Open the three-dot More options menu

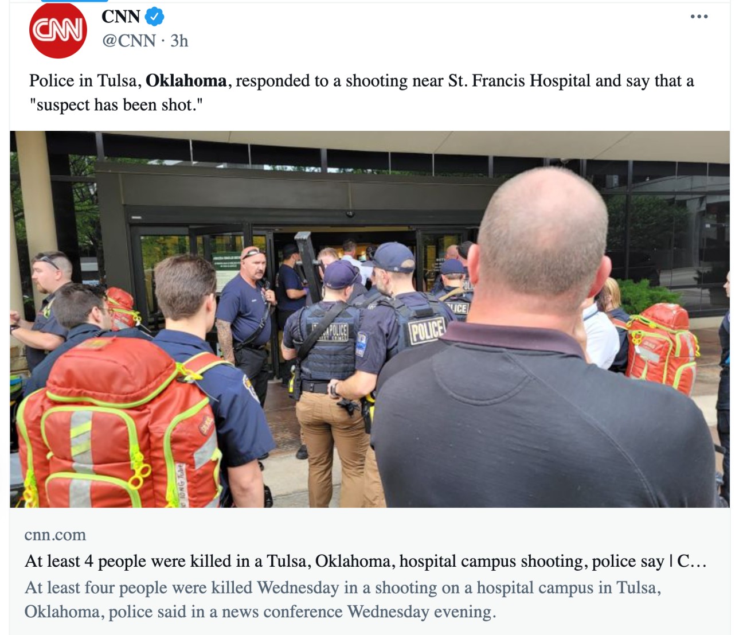click(699, 17)
